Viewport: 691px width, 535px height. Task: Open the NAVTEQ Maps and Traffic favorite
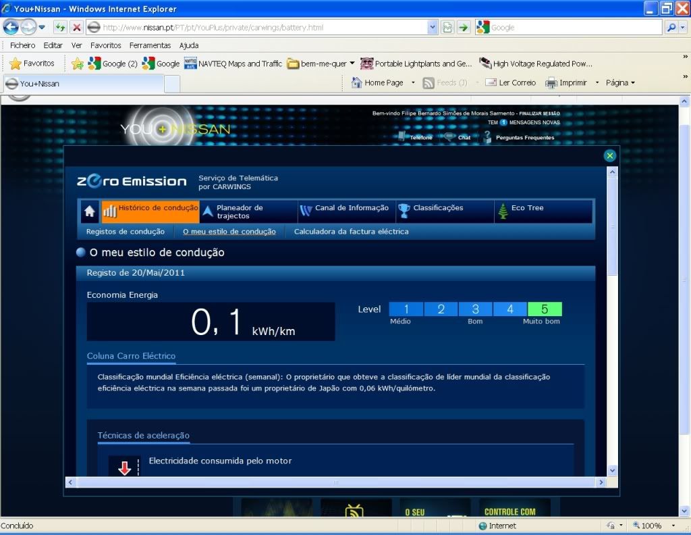coord(233,63)
